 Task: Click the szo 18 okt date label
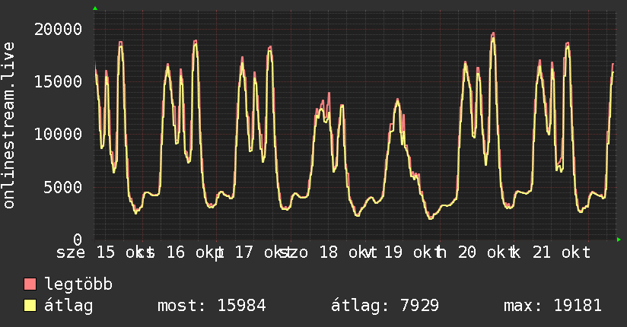coord(328,252)
